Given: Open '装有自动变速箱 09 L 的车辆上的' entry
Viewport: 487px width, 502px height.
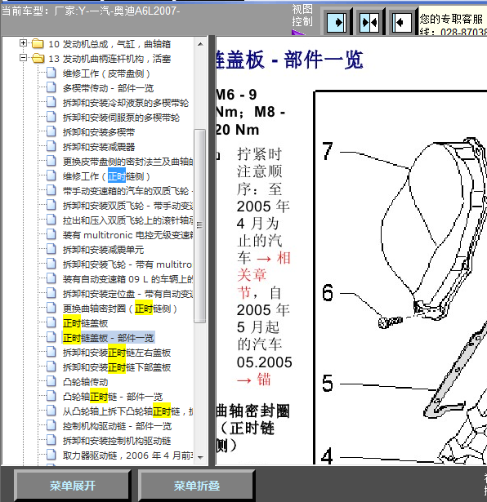Looking at the screenshot, I should [127, 279].
